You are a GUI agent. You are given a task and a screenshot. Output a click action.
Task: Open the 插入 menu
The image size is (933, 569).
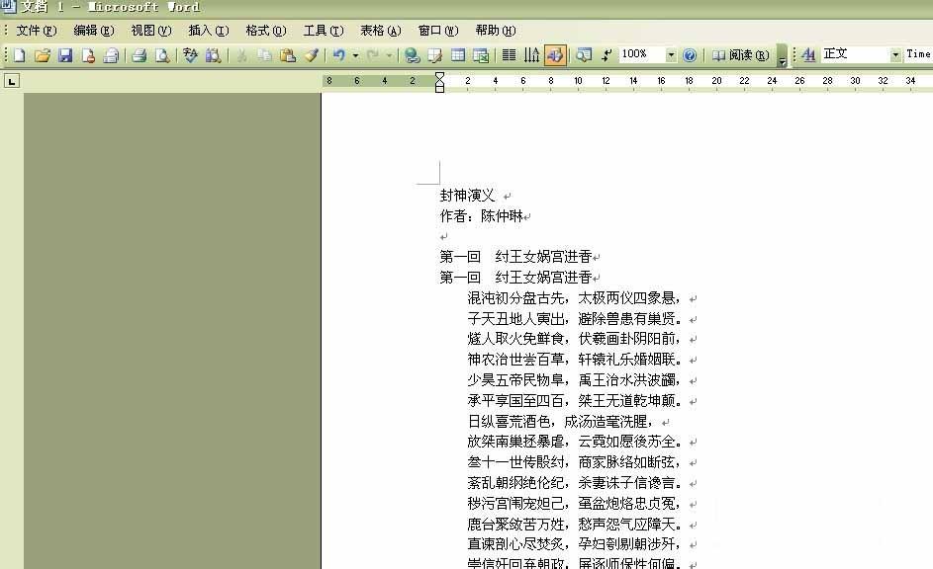(x=207, y=30)
